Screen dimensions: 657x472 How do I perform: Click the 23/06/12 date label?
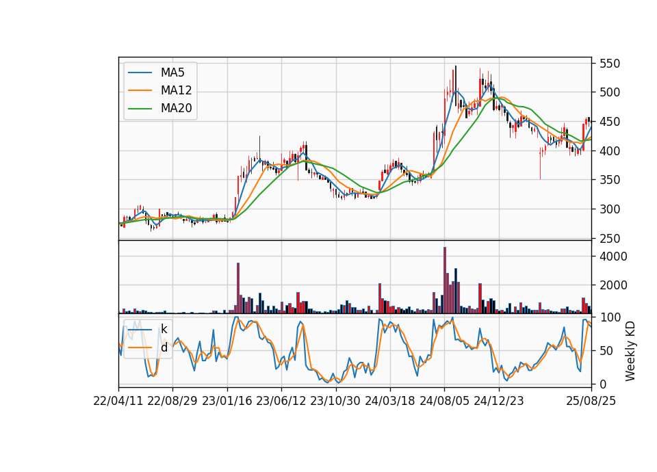281,401
